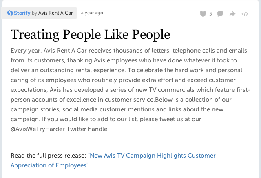This screenshot has width=261, height=178.
Task: Open the Storify wordmark link
Action: 22,13
